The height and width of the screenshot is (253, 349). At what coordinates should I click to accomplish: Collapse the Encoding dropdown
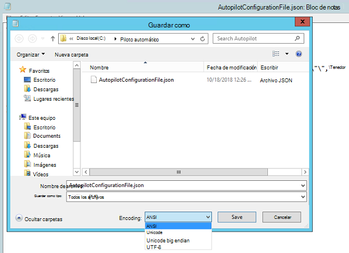tap(207, 217)
